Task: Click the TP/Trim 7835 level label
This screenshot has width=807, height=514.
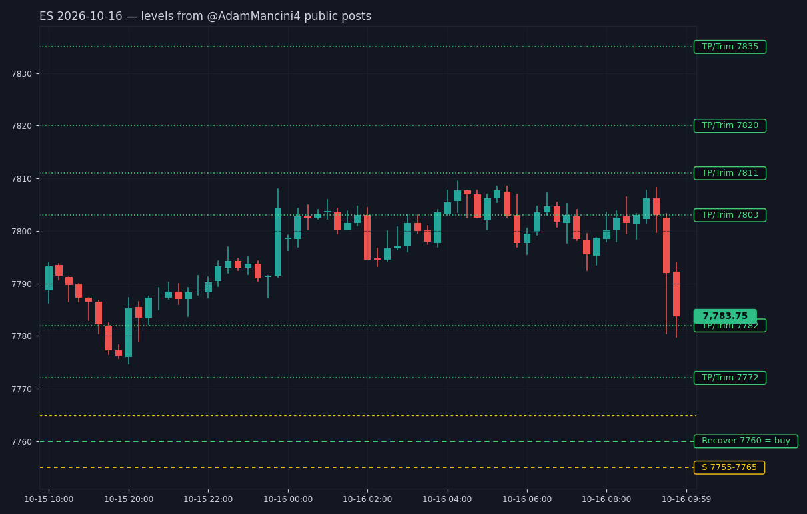Action: (730, 47)
